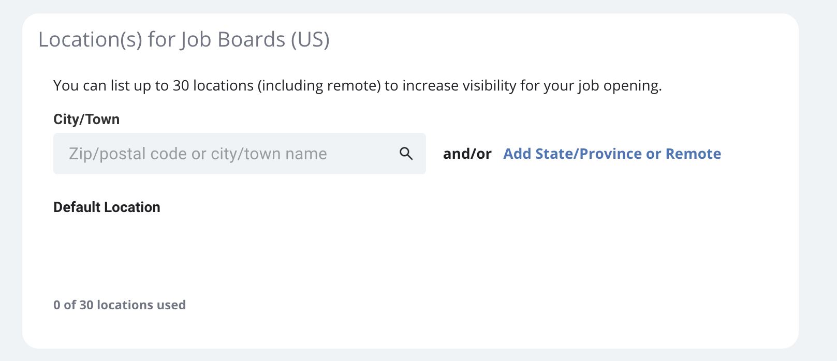Click the "0 of 30 locations used" counter
Viewport: 837px width, 361px height.
coord(120,305)
